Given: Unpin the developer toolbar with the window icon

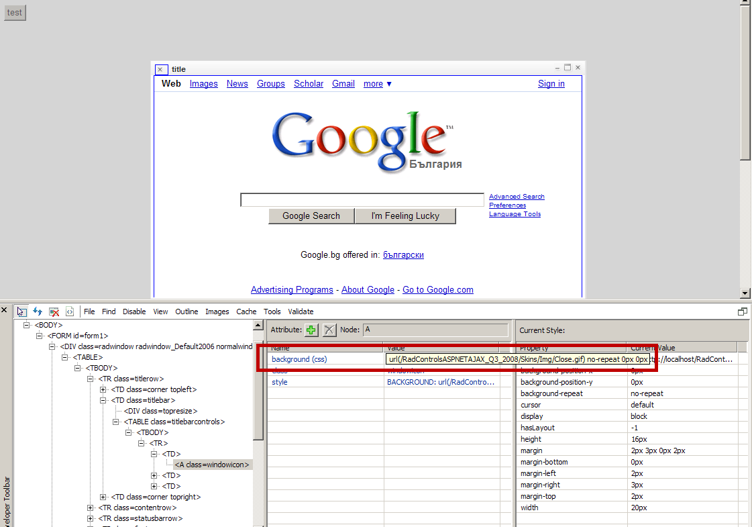Looking at the screenshot, I should [x=742, y=312].
